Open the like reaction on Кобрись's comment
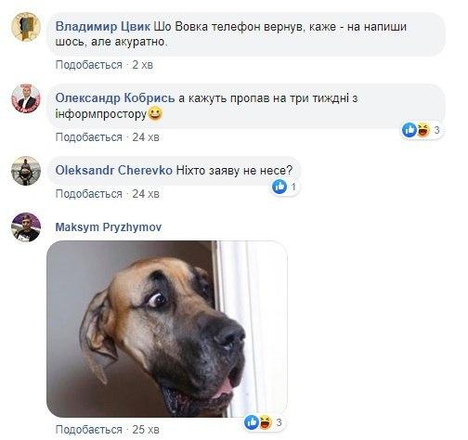This screenshot has width=468, height=440. tap(409, 130)
